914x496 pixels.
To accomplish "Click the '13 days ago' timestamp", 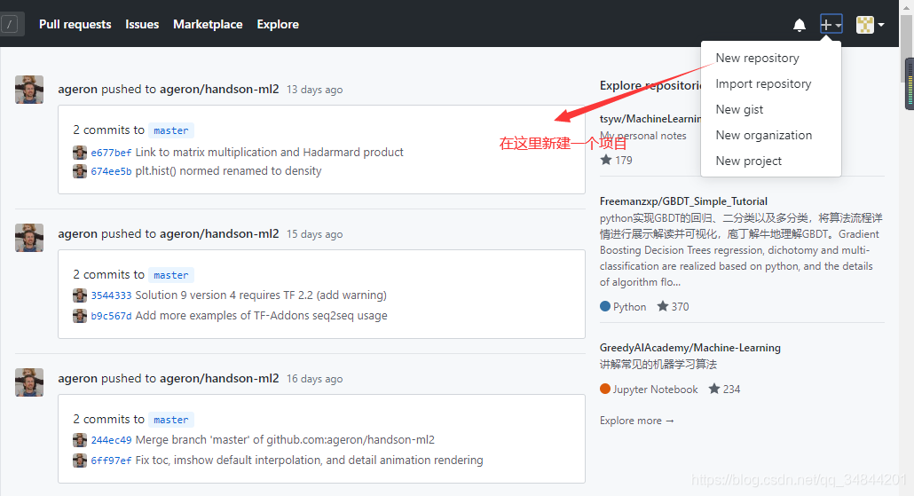I will 314,90.
